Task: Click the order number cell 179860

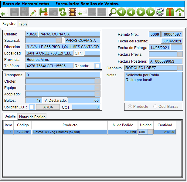Action: point(123,132)
